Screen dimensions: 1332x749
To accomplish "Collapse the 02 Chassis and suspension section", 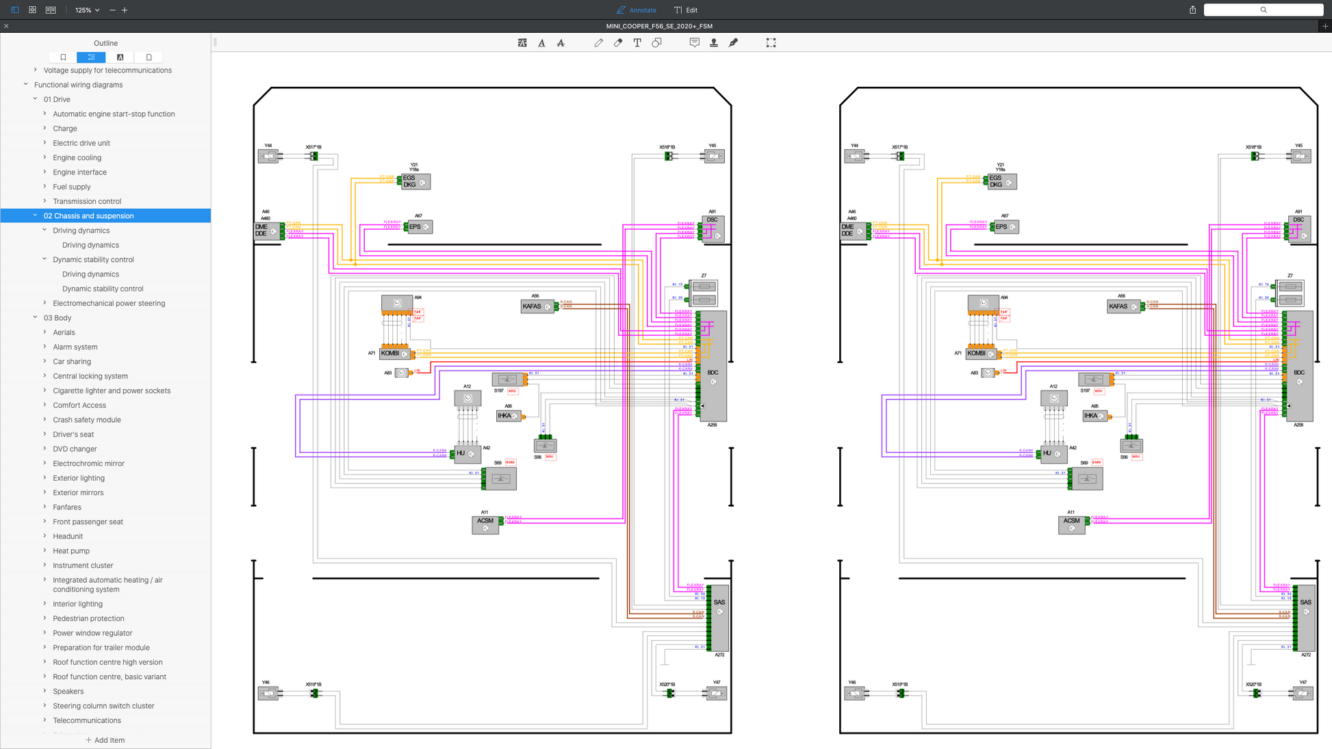I will (x=36, y=215).
